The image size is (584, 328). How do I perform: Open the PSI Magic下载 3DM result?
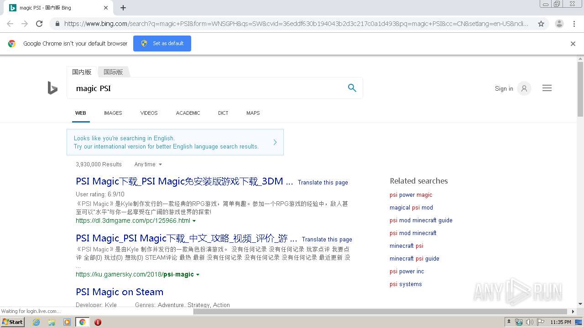[x=184, y=181]
